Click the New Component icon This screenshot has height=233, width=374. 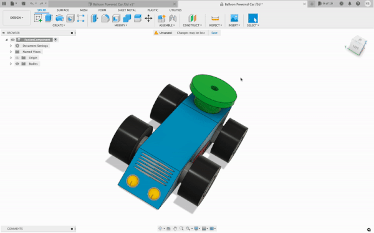161,18
